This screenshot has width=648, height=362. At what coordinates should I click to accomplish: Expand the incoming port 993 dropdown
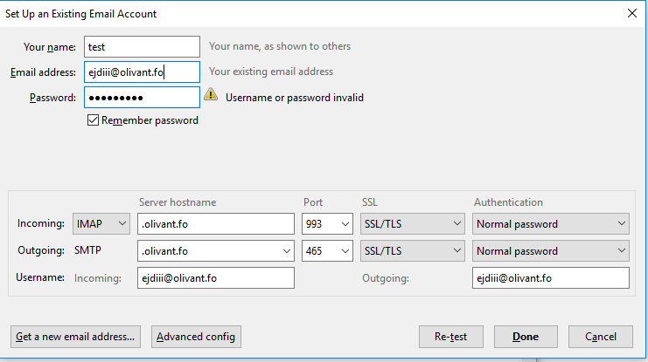pos(327,224)
